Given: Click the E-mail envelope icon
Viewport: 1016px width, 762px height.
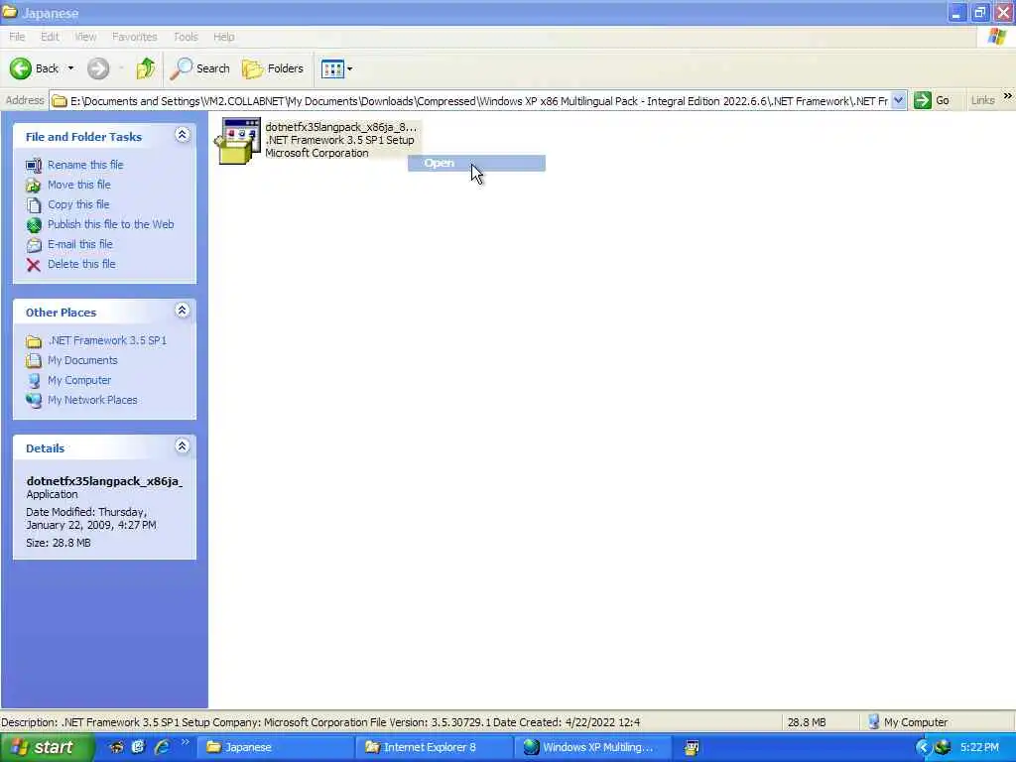Looking at the screenshot, I should tap(34, 245).
